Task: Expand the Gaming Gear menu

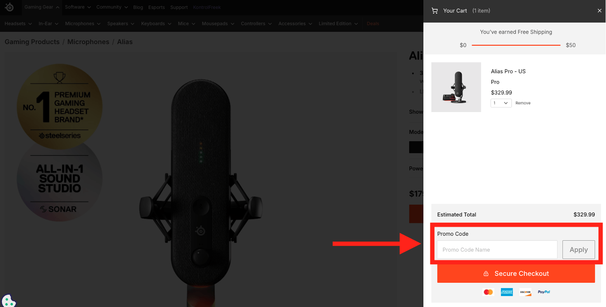Action: [42, 7]
